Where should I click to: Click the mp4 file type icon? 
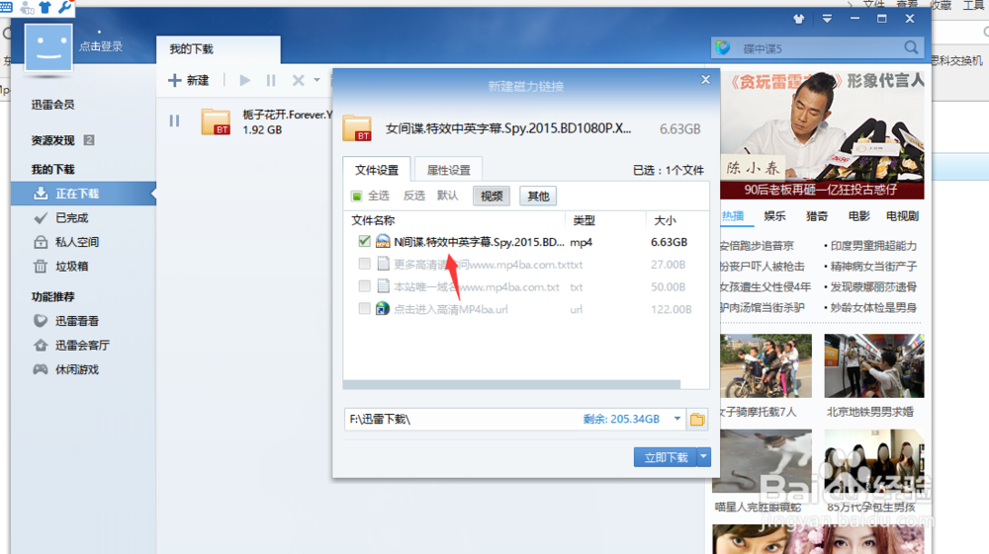coord(383,241)
